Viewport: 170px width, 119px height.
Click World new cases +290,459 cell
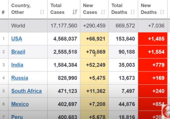point(94,26)
